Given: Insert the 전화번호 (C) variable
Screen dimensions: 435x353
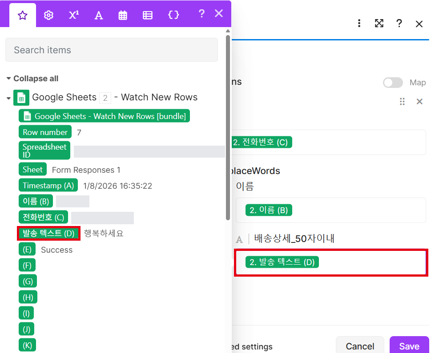Looking at the screenshot, I should (43, 217).
